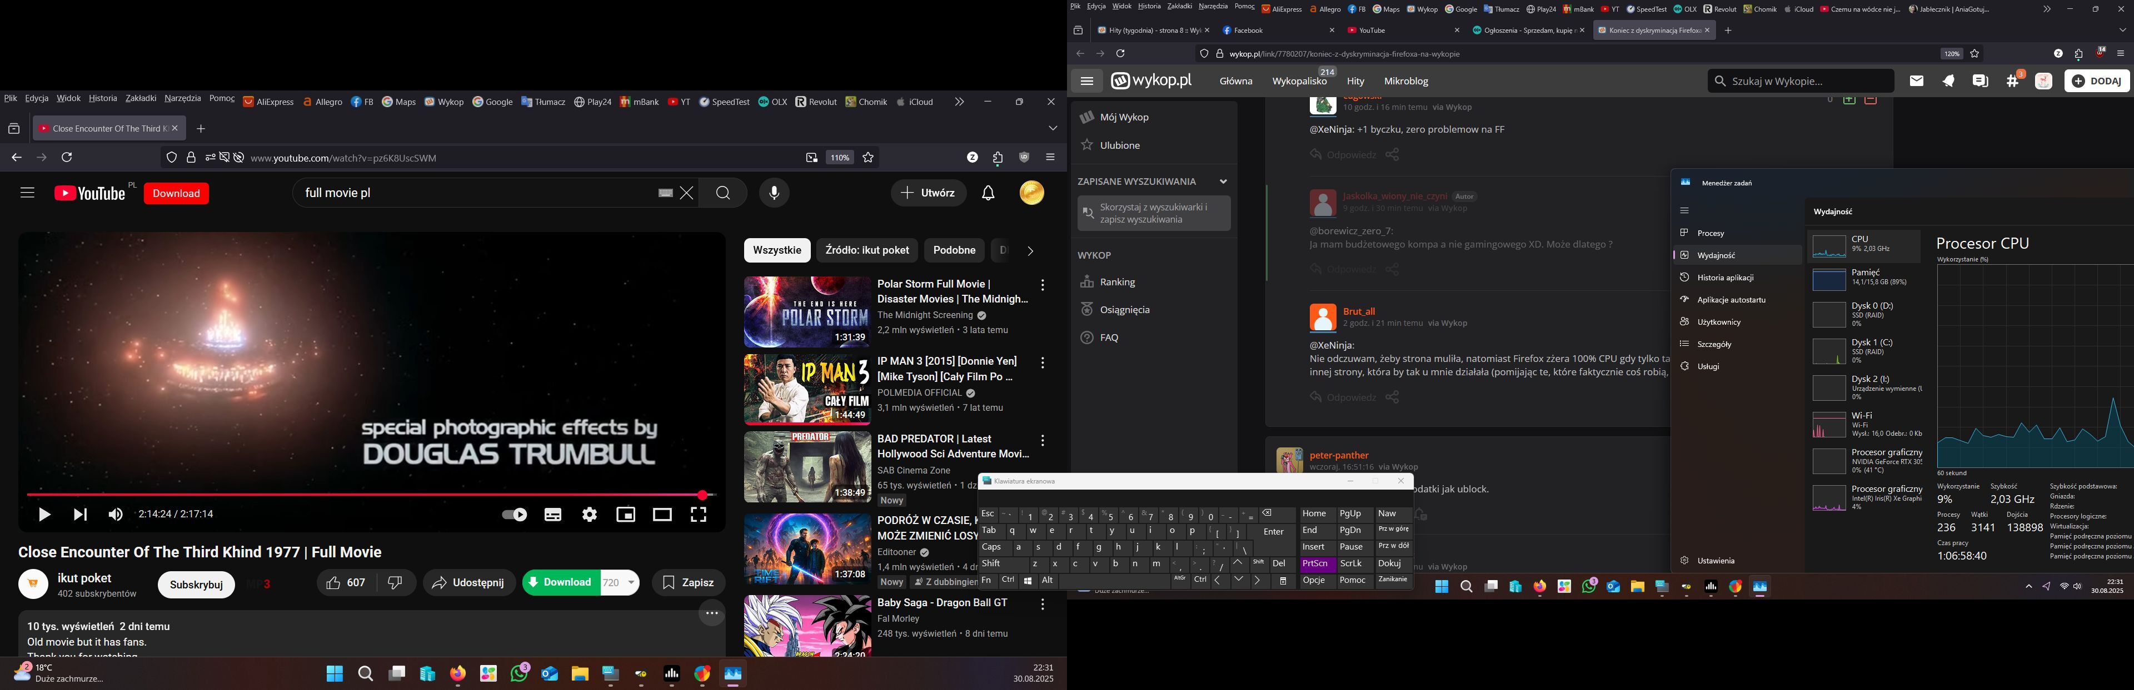
Task: Click the voice search microphone icon
Action: [x=774, y=193]
